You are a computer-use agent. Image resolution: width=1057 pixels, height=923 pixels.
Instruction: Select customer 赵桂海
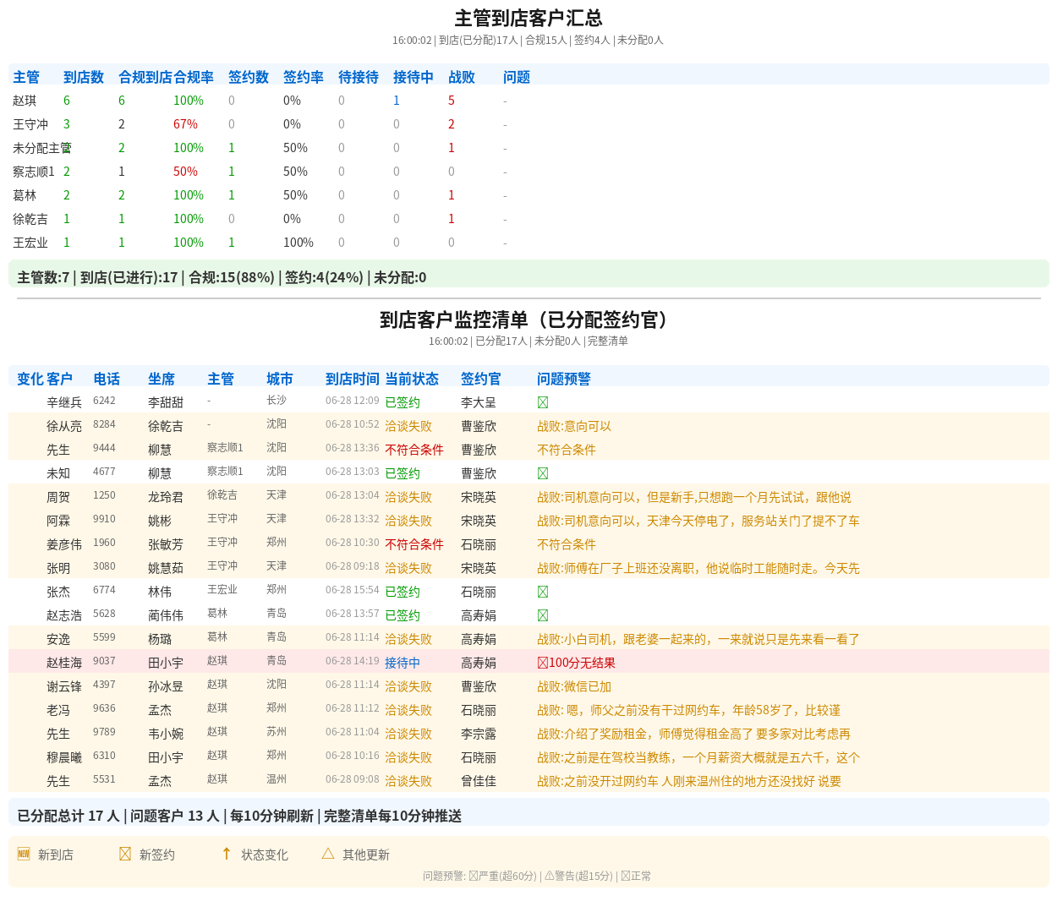(x=64, y=664)
